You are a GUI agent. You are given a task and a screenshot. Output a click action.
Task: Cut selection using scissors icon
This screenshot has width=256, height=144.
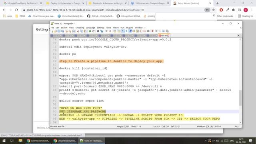coord(78,31)
